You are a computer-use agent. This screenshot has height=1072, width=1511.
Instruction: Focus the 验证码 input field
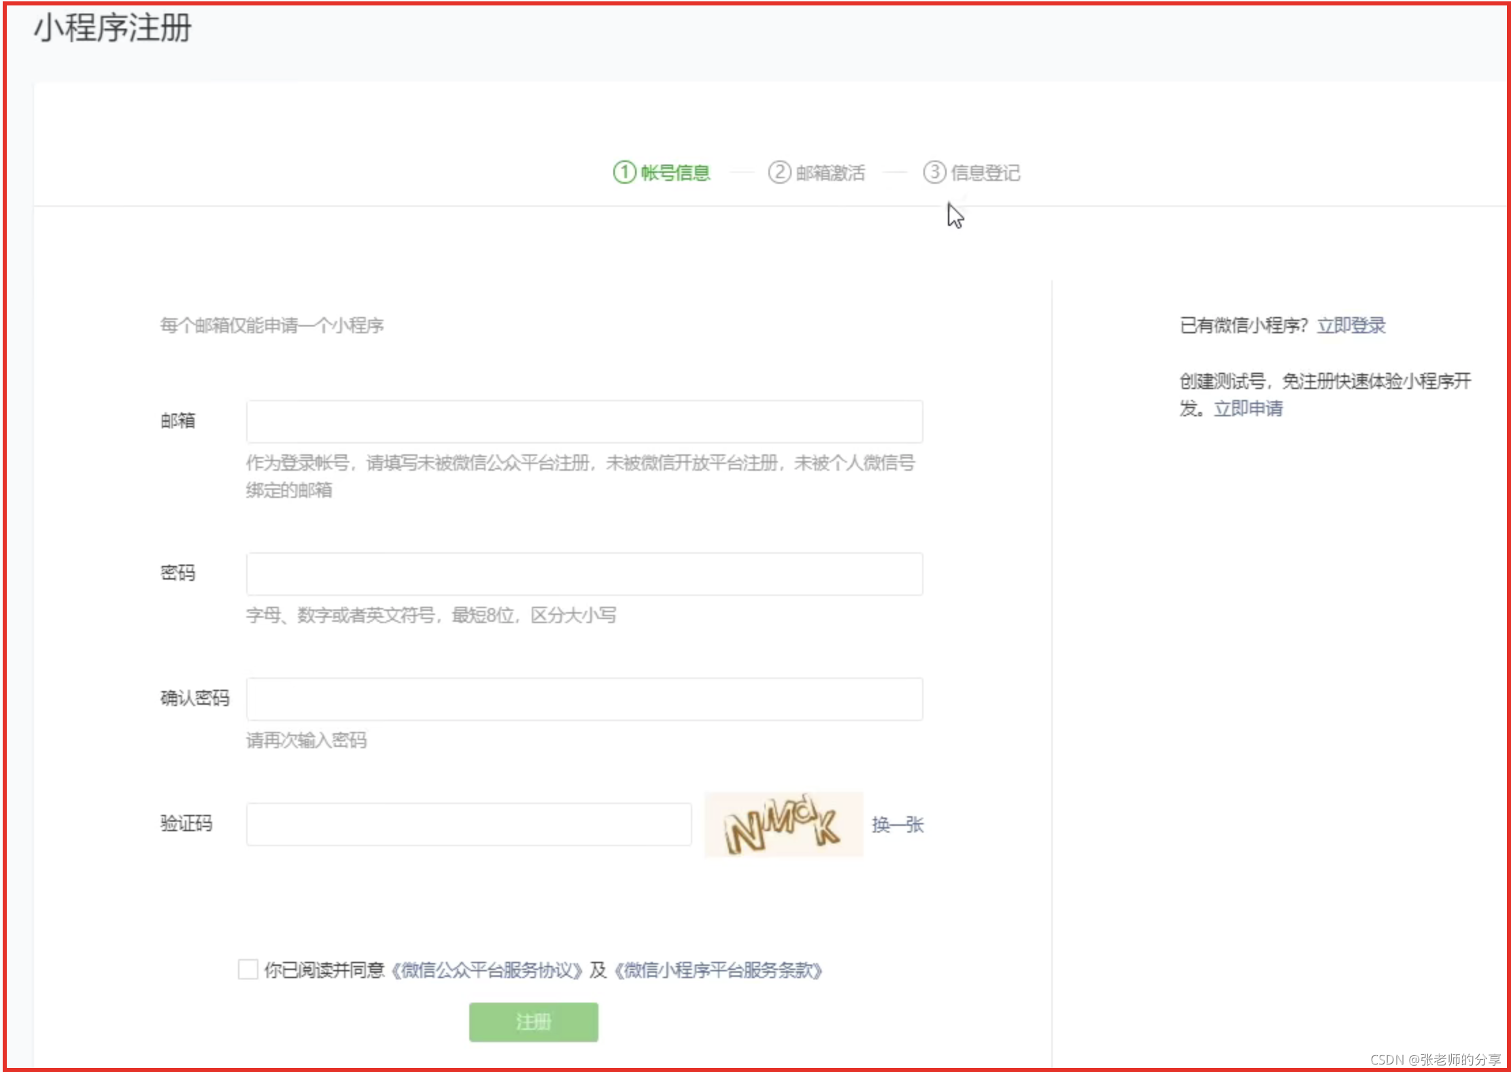click(469, 824)
